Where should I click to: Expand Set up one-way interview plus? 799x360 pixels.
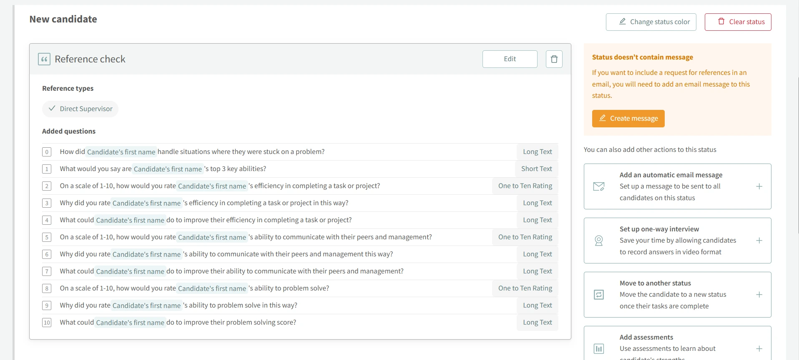pos(759,241)
